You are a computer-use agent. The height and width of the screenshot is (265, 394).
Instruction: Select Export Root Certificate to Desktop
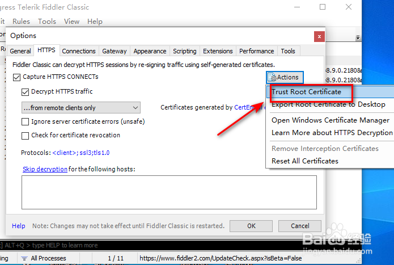pos(330,104)
